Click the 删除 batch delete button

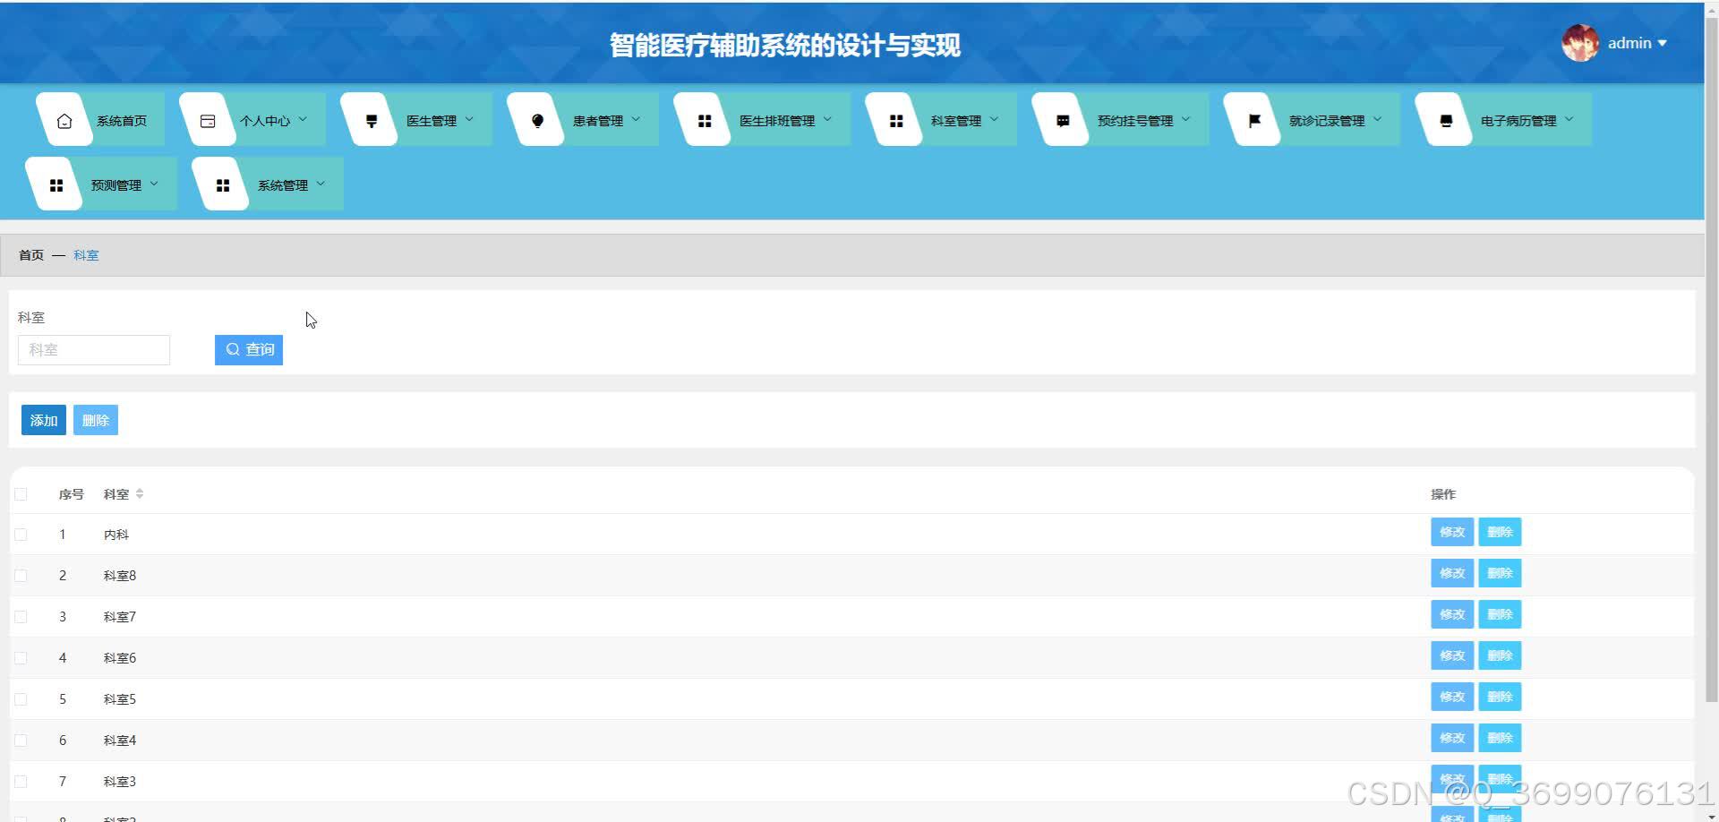tap(96, 420)
